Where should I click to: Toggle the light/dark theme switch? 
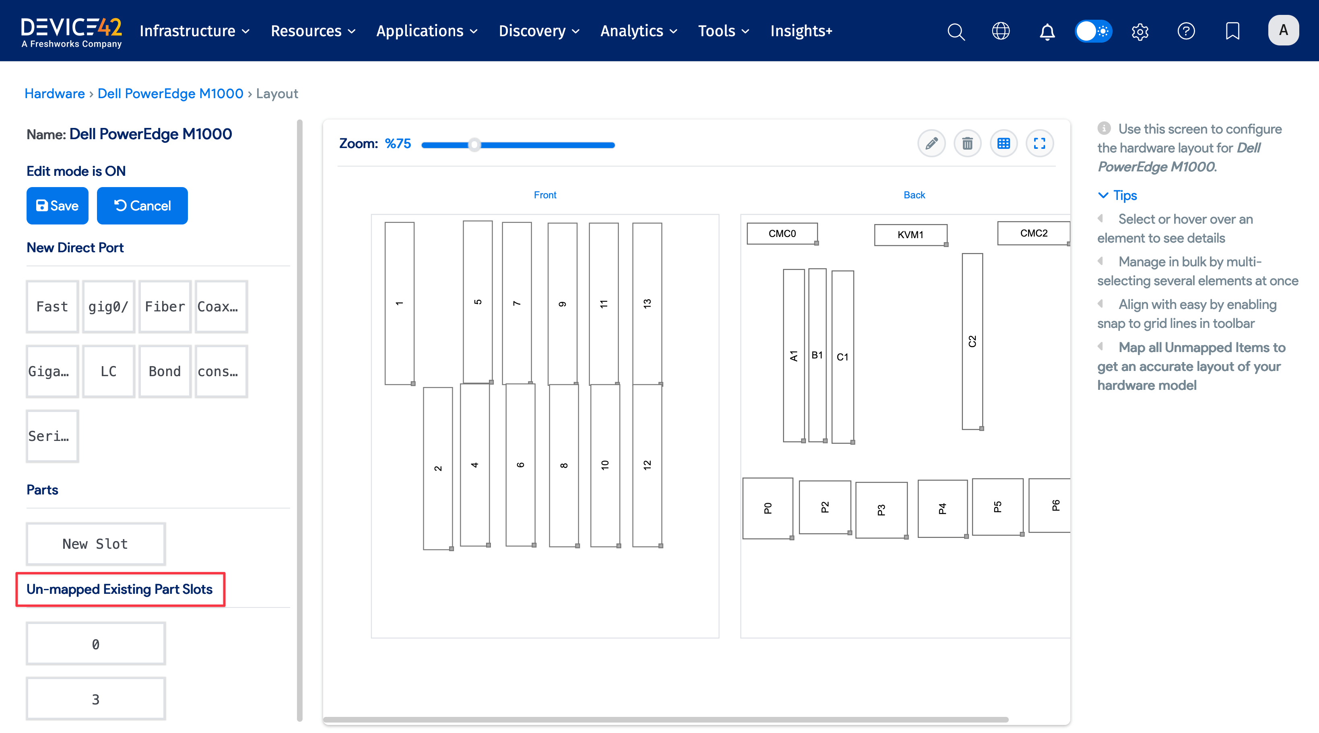coord(1093,31)
